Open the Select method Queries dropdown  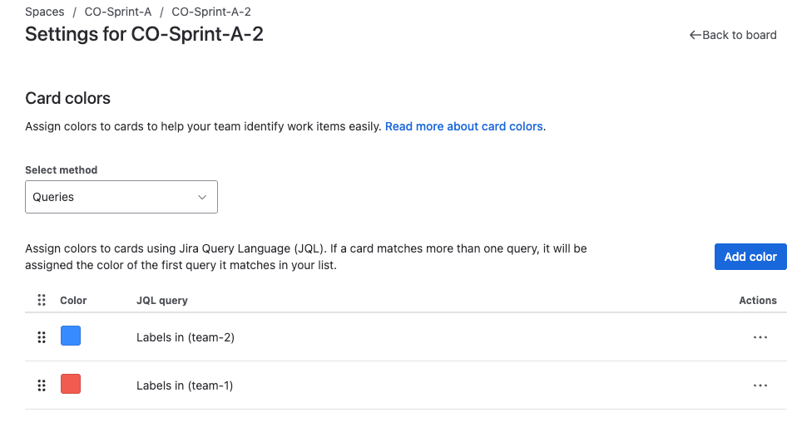click(121, 197)
